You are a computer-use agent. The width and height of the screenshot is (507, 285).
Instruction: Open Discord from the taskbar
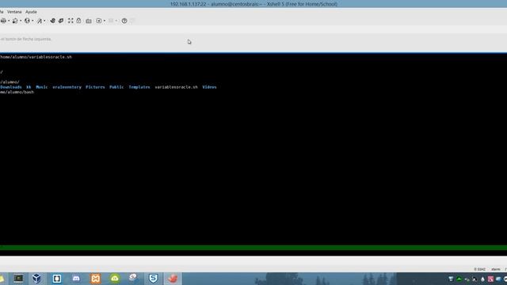pyautogui.click(x=76, y=278)
